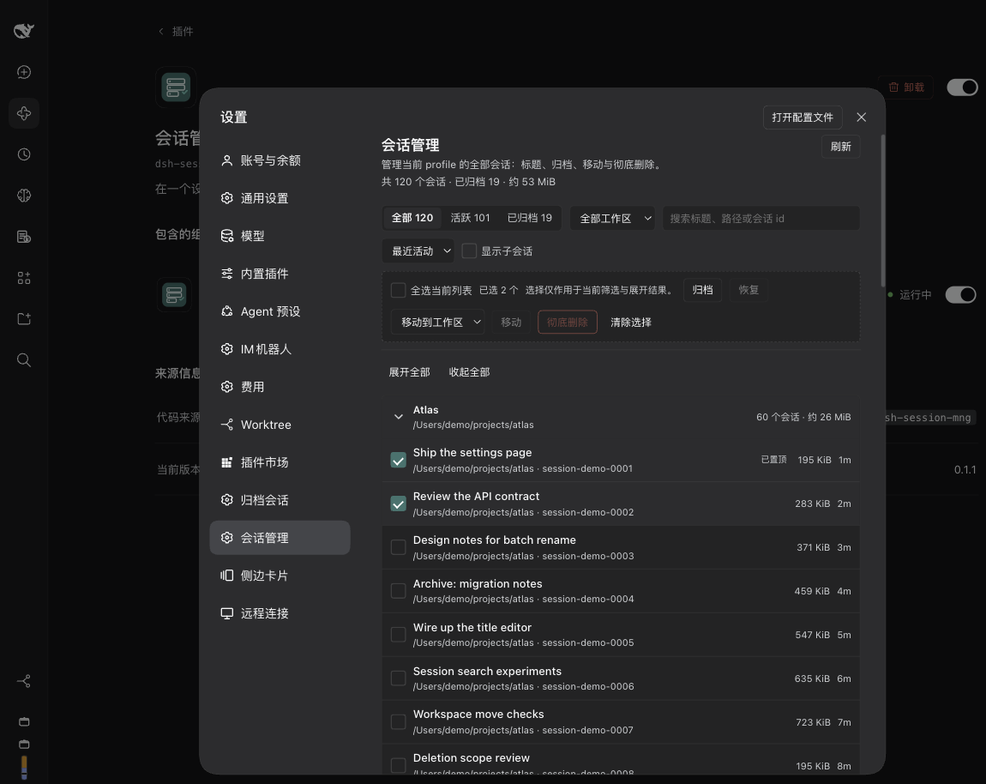Open grid apps icon in left sidebar

click(24, 277)
